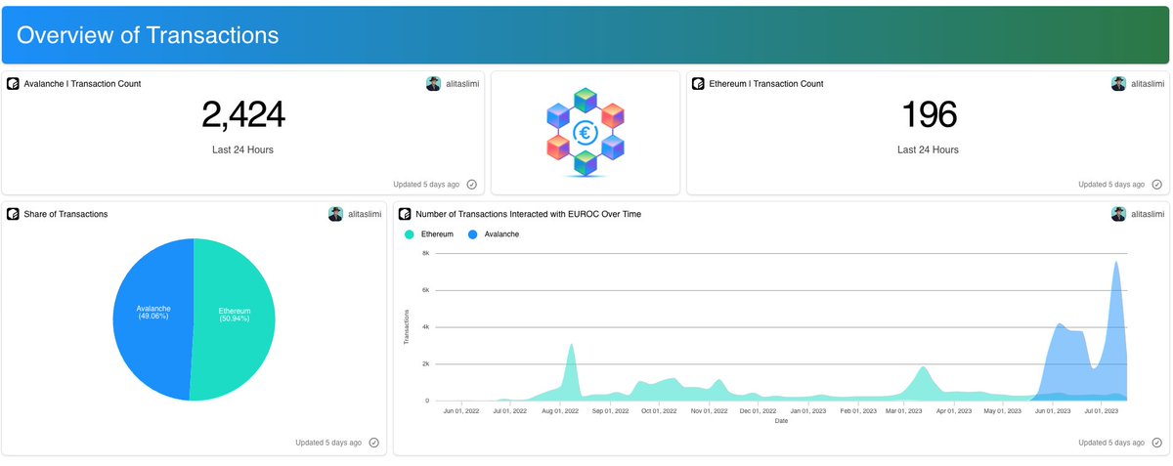1173x466 pixels.
Task: Click 'Jan 01, 2023' x-axis label
Action: click(808, 411)
